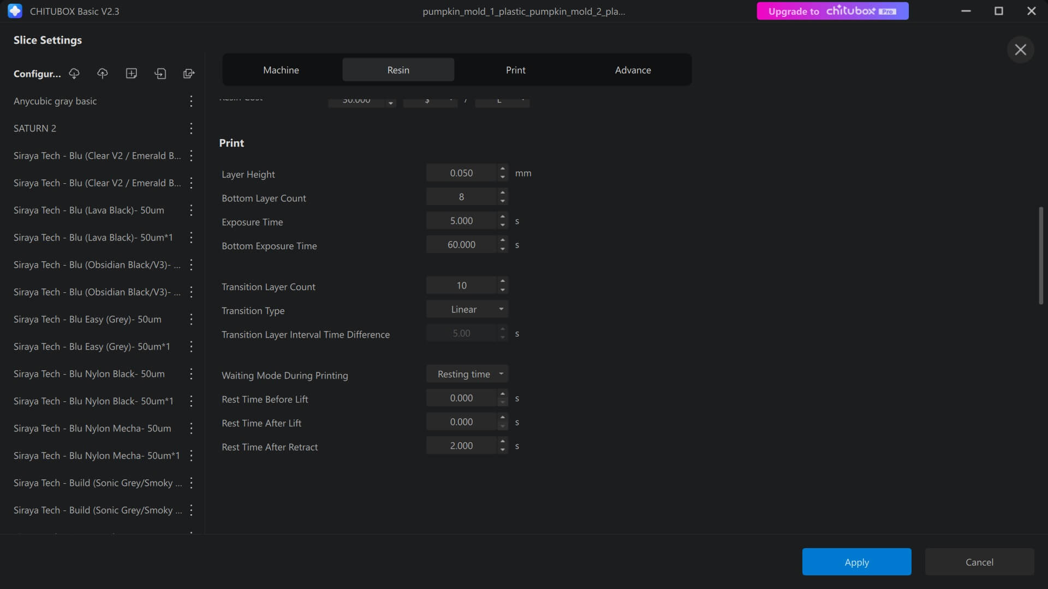Click the import configuration icon
Screen dimensions: 1048x589
pyautogui.click(x=160, y=74)
